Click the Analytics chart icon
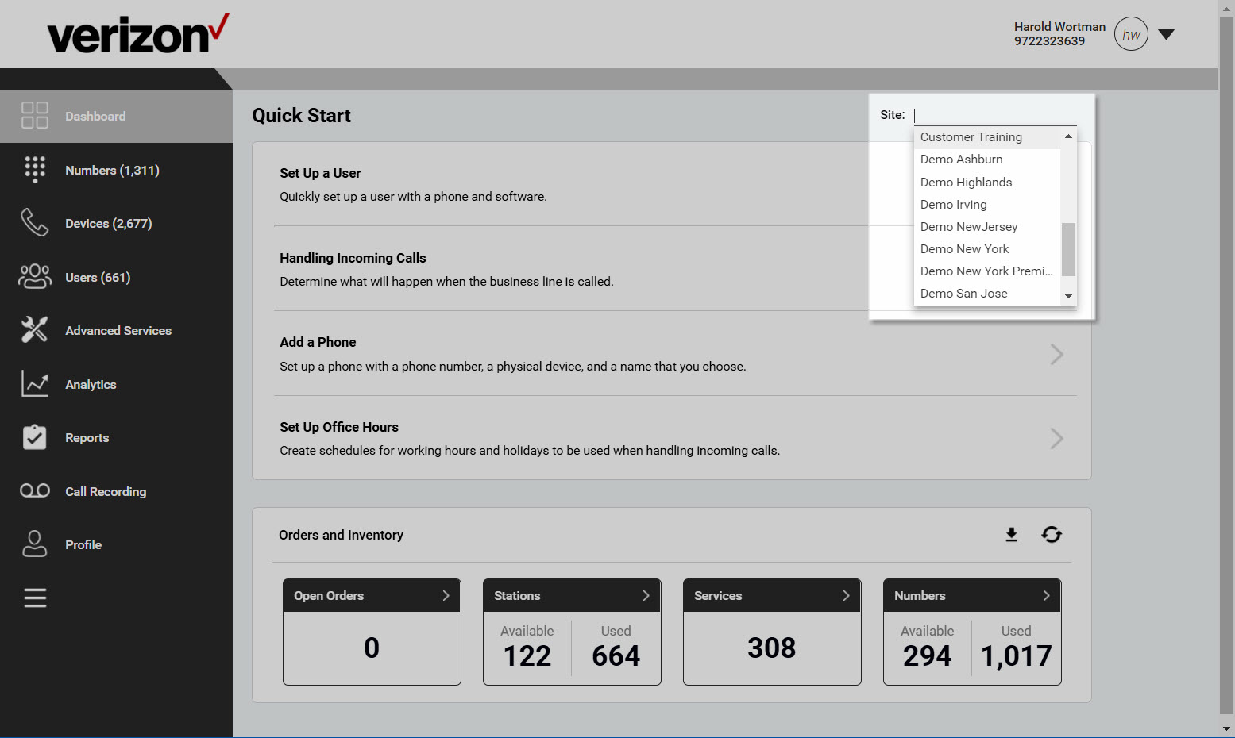The image size is (1235, 738). pyautogui.click(x=35, y=383)
